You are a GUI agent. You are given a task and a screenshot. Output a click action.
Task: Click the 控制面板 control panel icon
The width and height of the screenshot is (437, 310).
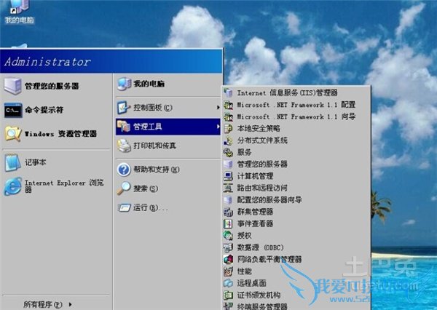click(x=124, y=108)
